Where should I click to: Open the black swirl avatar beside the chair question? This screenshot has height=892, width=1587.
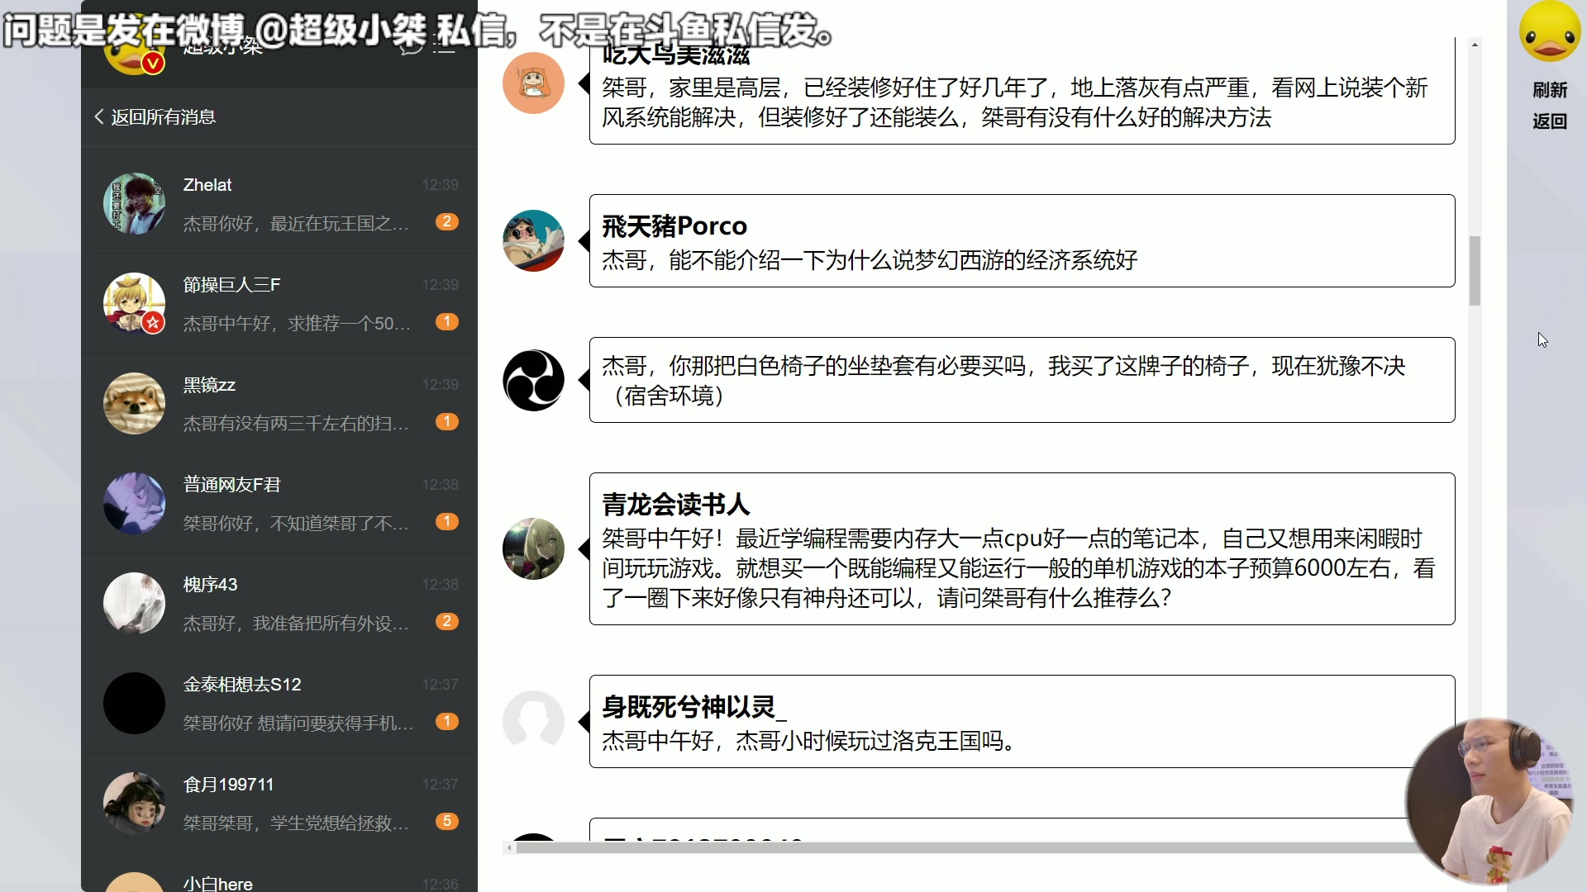pyautogui.click(x=533, y=380)
